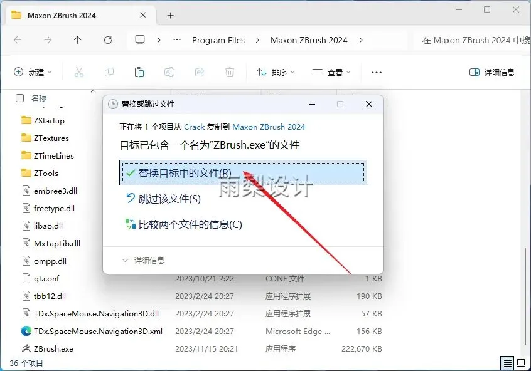The height and width of the screenshot is (371, 531).
Task: Click the qt.conf file icon
Action: (26, 278)
